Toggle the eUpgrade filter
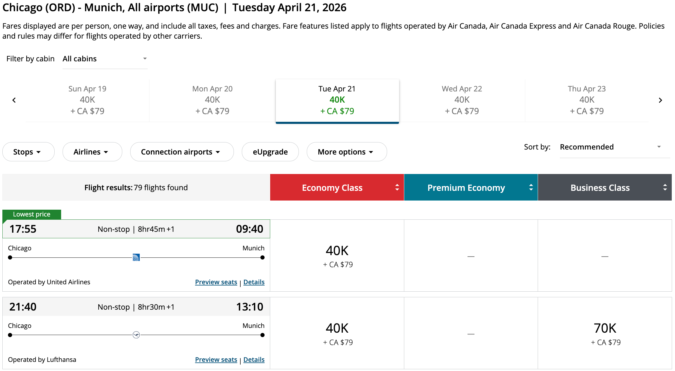Viewport: 675px width, 371px height. tap(270, 152)
